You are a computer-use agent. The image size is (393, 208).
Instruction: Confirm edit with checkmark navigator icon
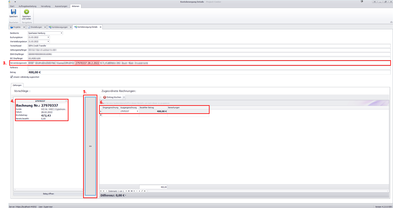(x=142, y=191)
